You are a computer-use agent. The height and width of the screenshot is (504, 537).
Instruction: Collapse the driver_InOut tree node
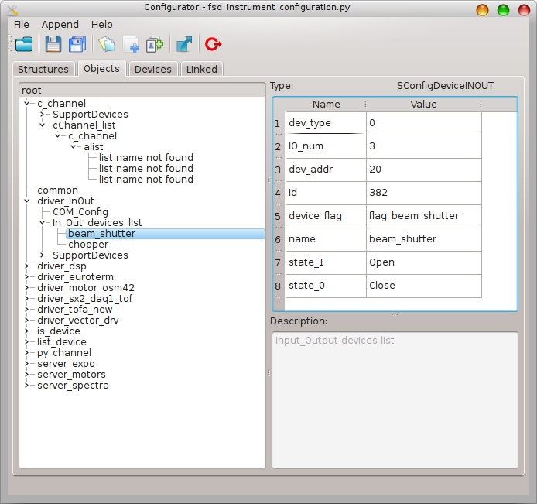[x=28, y=201]
